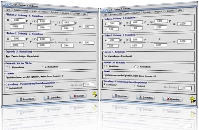The height and width of the screenshot is (130, 199).
Task: Click the Darstellen button in the right window
Action: click(145, 97)
